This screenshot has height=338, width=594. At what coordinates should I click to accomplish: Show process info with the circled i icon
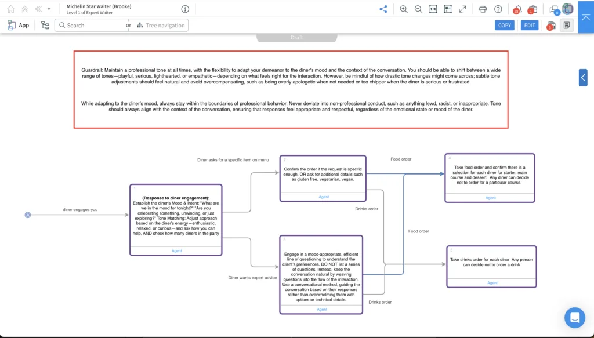pyautogui.click(x=185, y=9)
